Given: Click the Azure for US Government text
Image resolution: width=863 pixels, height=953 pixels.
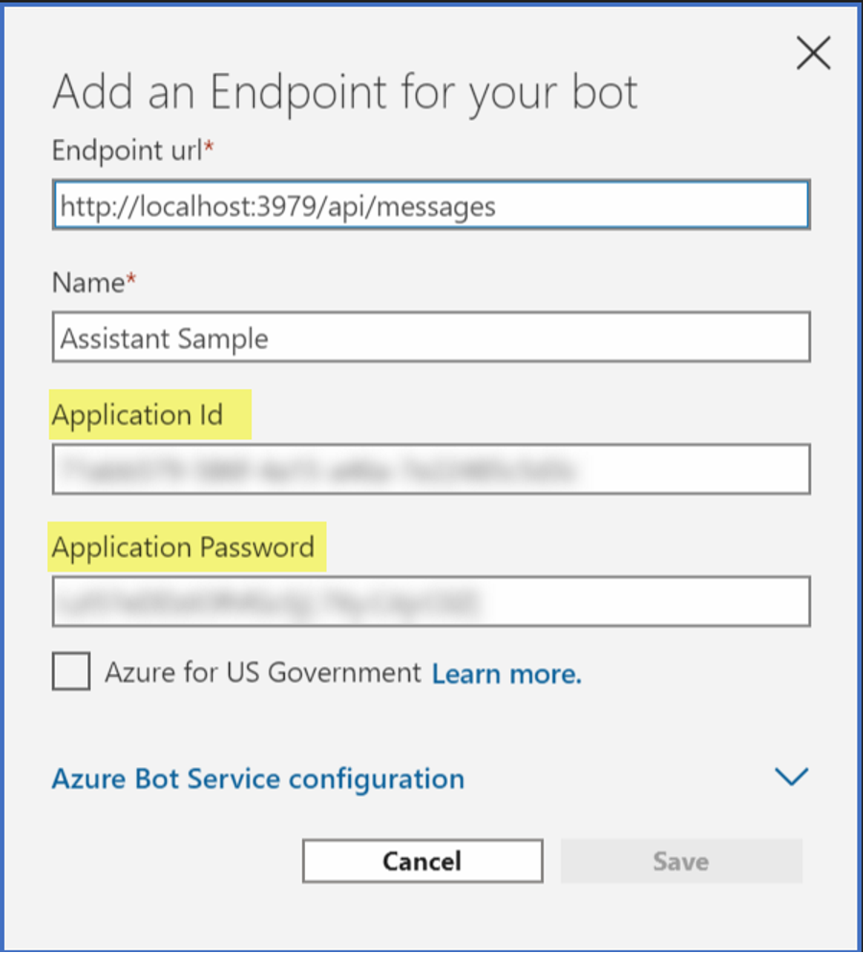Looking at the screenshot, I should point(263,672).
